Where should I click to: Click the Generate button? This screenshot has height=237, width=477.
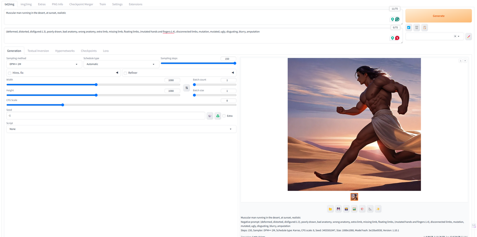point(438,15)
